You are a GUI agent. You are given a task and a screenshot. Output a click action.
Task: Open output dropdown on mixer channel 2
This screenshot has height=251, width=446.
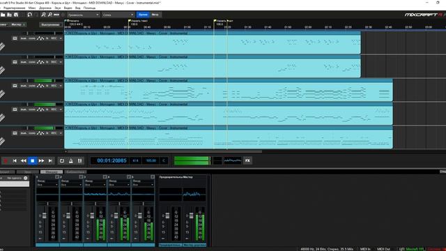click(71, 185)
